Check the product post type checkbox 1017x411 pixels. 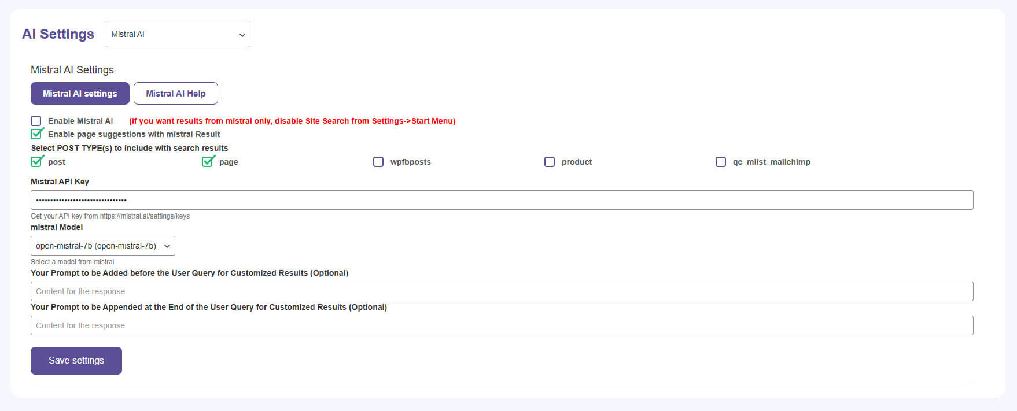[x=550, y=162]
